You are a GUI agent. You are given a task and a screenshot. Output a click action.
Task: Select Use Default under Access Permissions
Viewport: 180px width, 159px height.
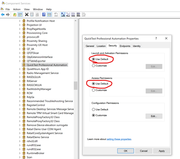coord(93,84)
